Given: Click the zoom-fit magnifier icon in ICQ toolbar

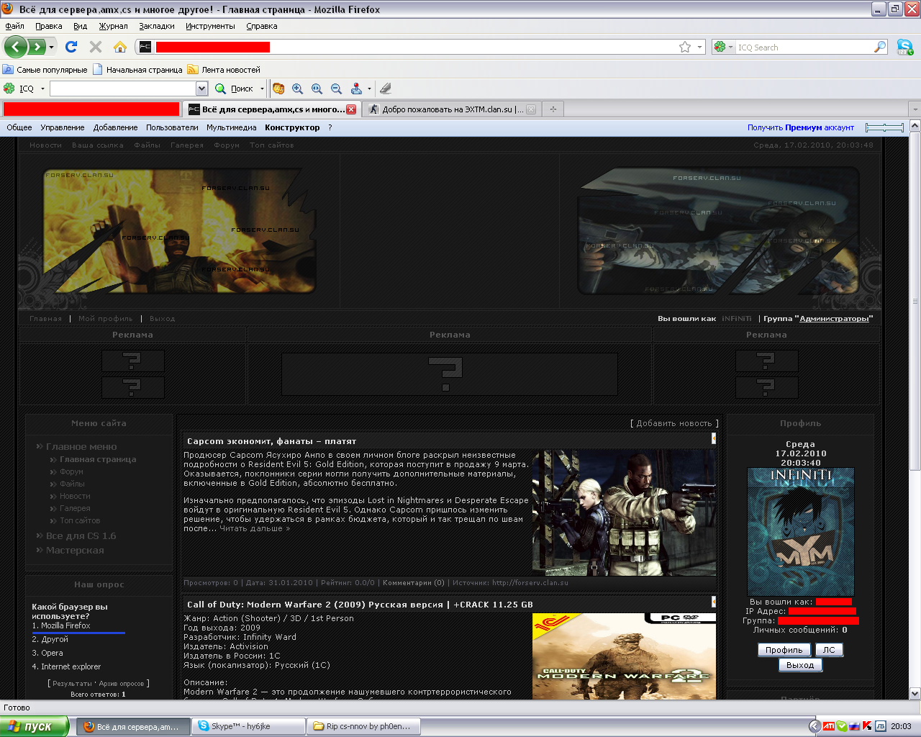Looking at the screenshot, I should pos(317,89).
